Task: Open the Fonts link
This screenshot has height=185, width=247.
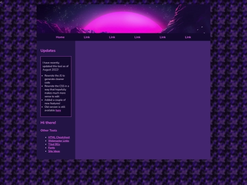Action: coord(52,148)
